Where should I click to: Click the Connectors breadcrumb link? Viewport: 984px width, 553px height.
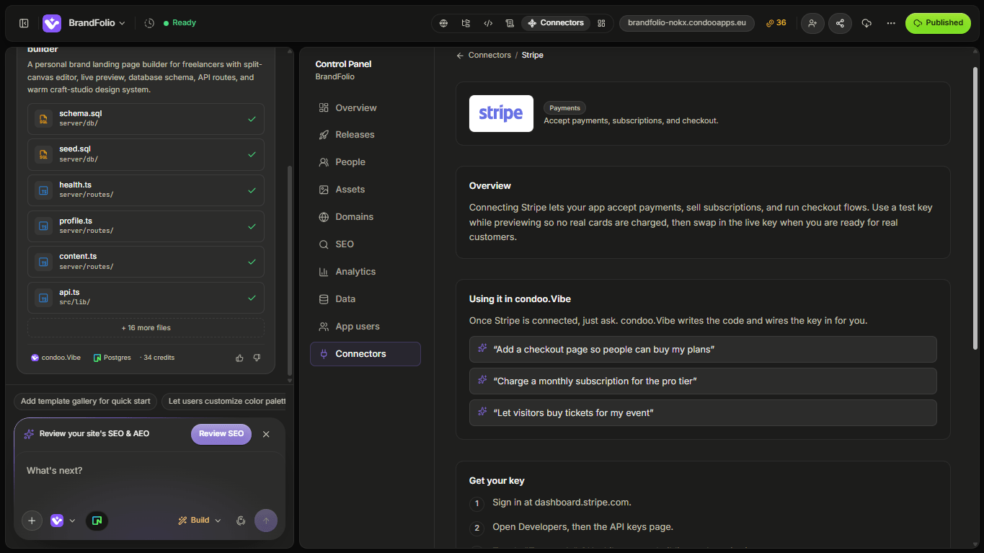(x=489, y=56)
